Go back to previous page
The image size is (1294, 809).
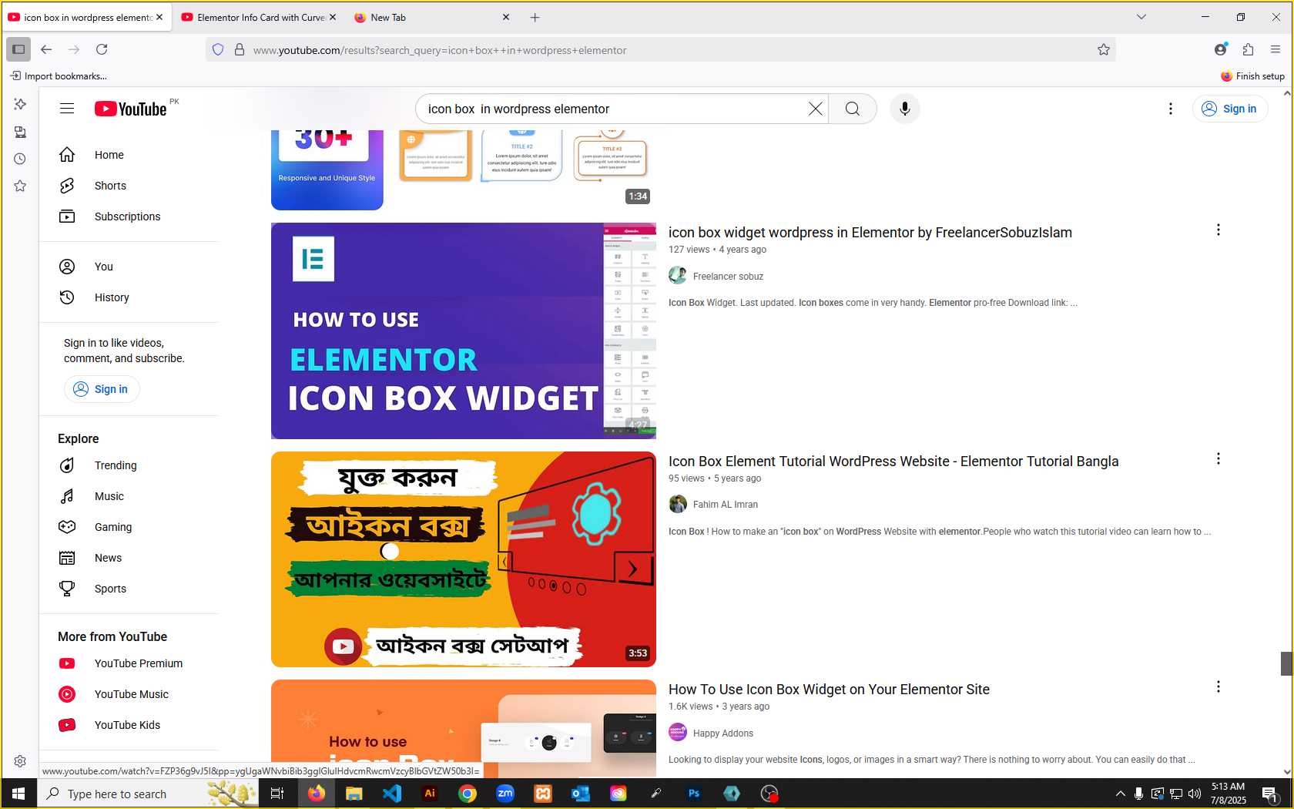point(46,49)
